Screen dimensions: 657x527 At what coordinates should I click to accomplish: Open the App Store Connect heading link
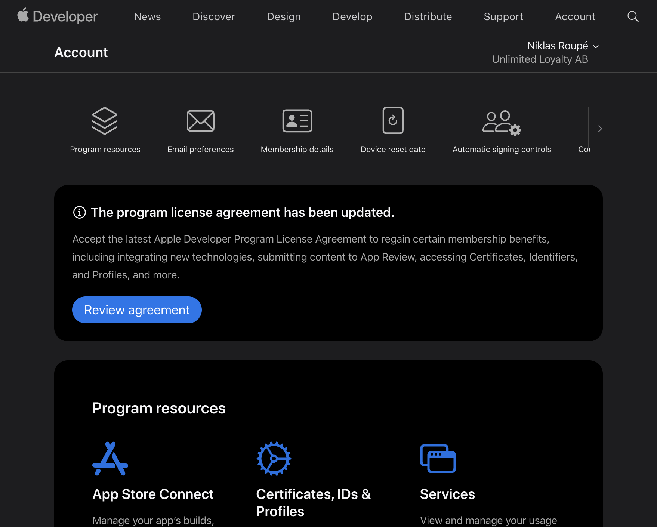coord(153,494)
